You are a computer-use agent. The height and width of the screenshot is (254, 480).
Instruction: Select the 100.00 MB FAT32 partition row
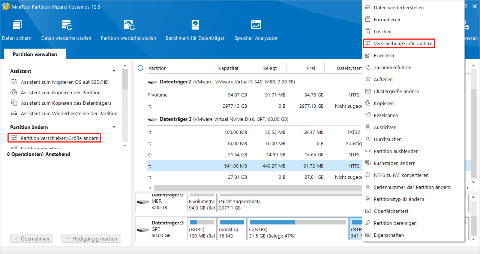point(255,132)
